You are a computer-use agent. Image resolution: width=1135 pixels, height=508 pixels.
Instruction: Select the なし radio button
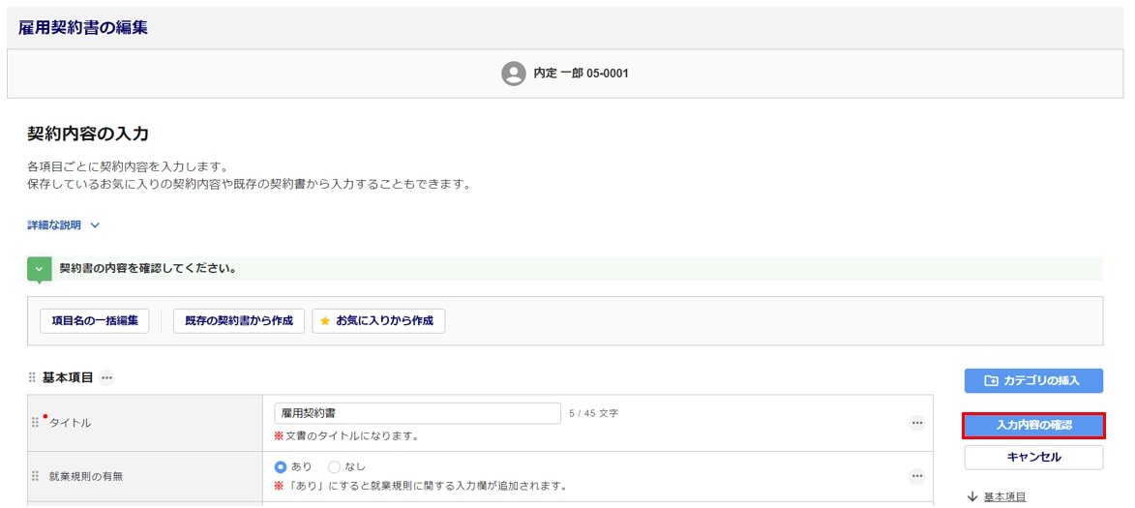coord(335,466)
